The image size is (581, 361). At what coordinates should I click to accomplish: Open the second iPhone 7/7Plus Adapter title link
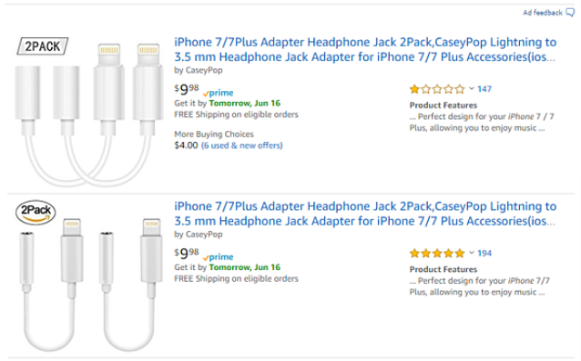tap(365, 214)
